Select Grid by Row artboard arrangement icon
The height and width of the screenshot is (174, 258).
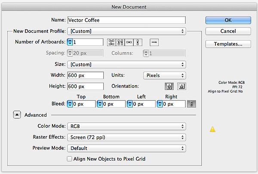[x=111, y=42]
